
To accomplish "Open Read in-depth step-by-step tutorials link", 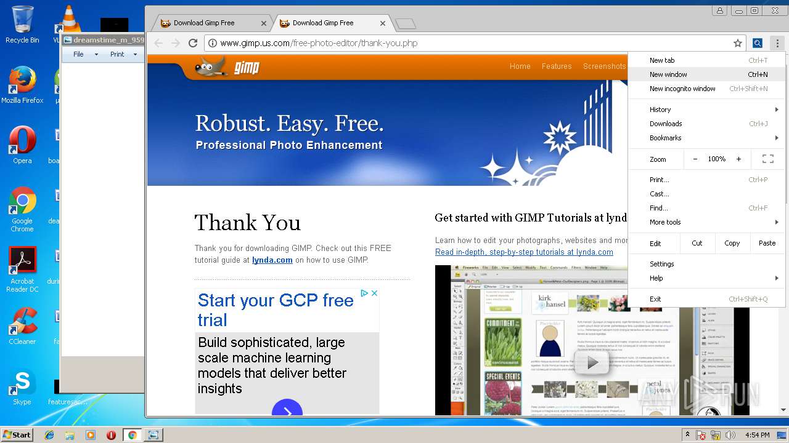I will click(524, 252).
